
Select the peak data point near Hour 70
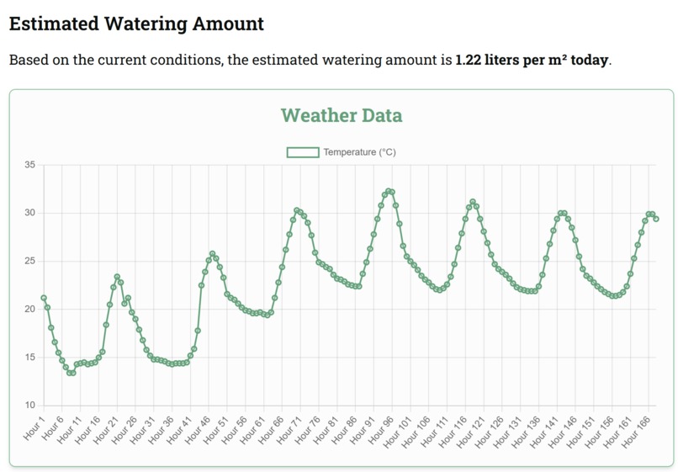tap(297, 210)
